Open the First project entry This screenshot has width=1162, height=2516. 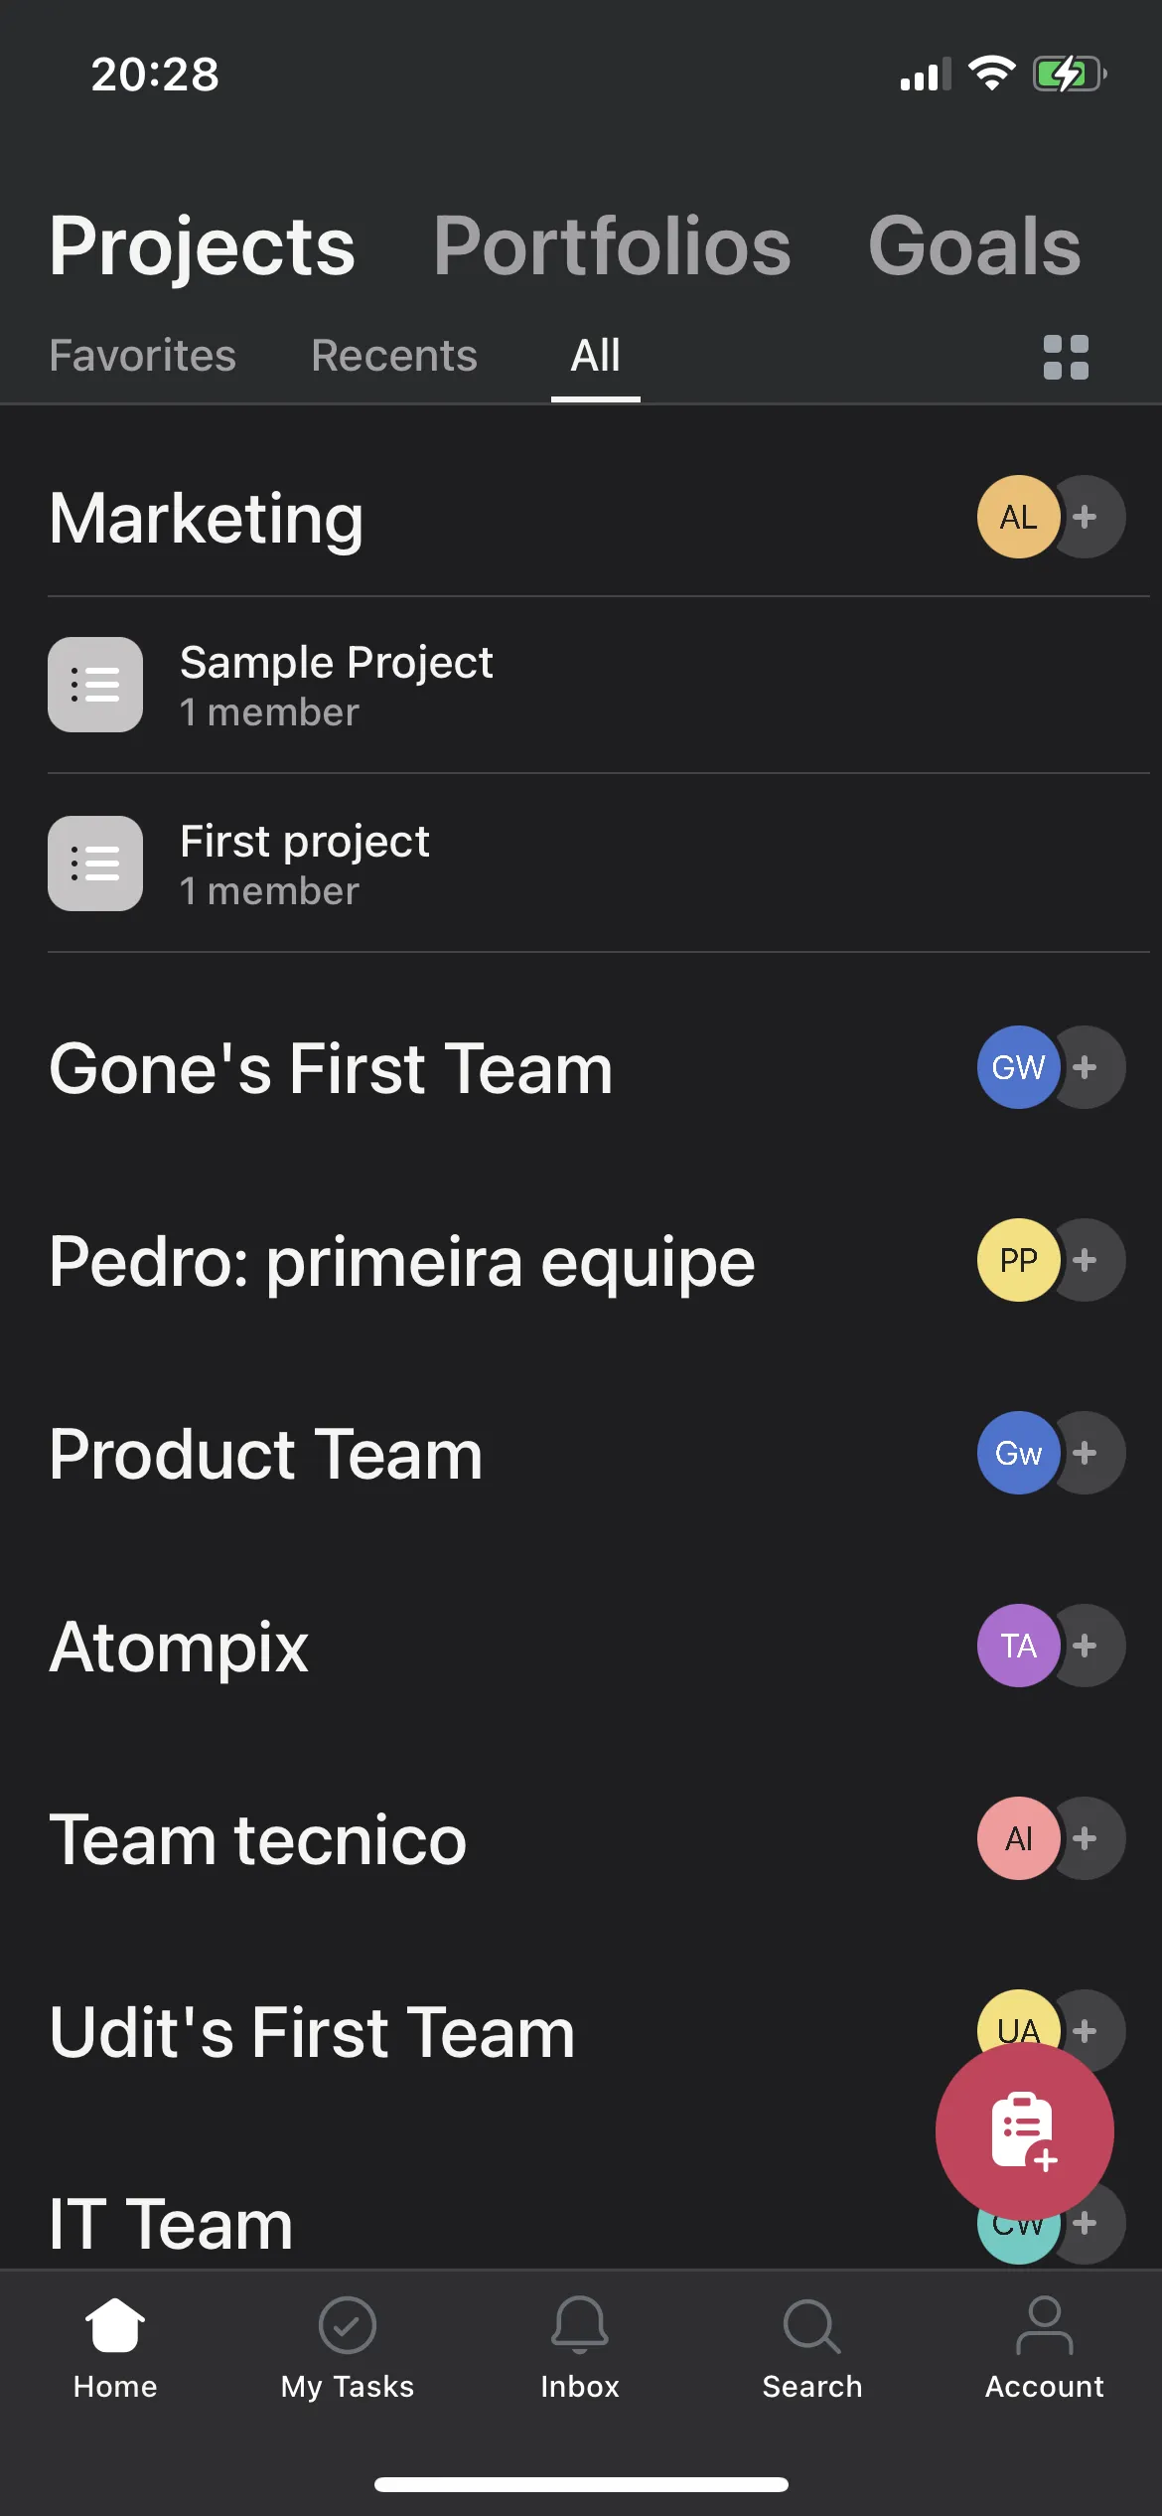(304, 865)
